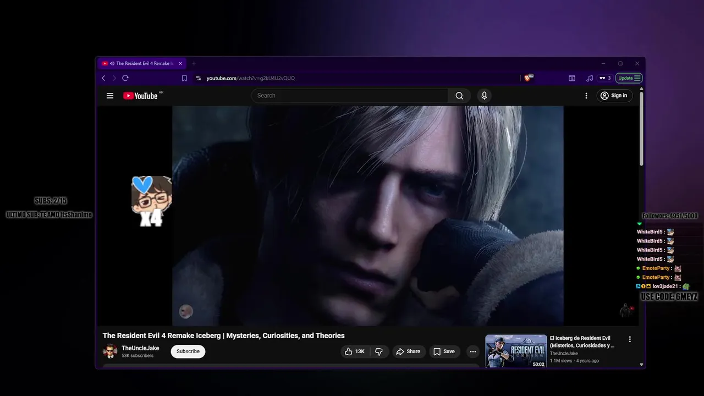Bookmark this page in the browser
704x396 pixels.
click(184, 78)
